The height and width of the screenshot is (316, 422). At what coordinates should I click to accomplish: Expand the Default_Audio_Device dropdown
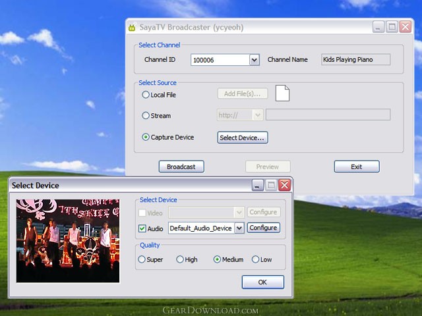pyautogui.click(x=239, y=228)
